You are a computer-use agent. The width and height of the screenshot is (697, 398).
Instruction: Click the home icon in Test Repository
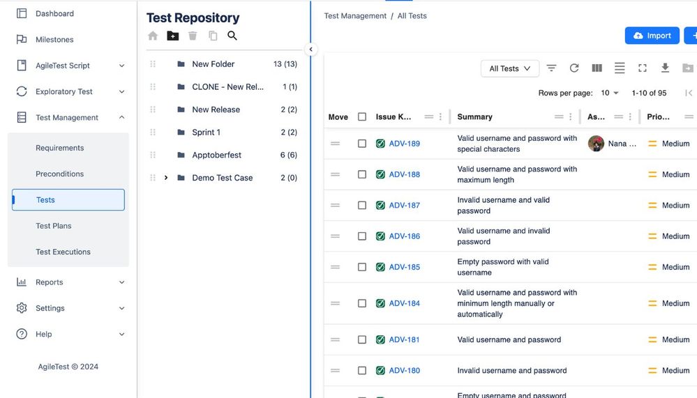click(x=153, y=36)
